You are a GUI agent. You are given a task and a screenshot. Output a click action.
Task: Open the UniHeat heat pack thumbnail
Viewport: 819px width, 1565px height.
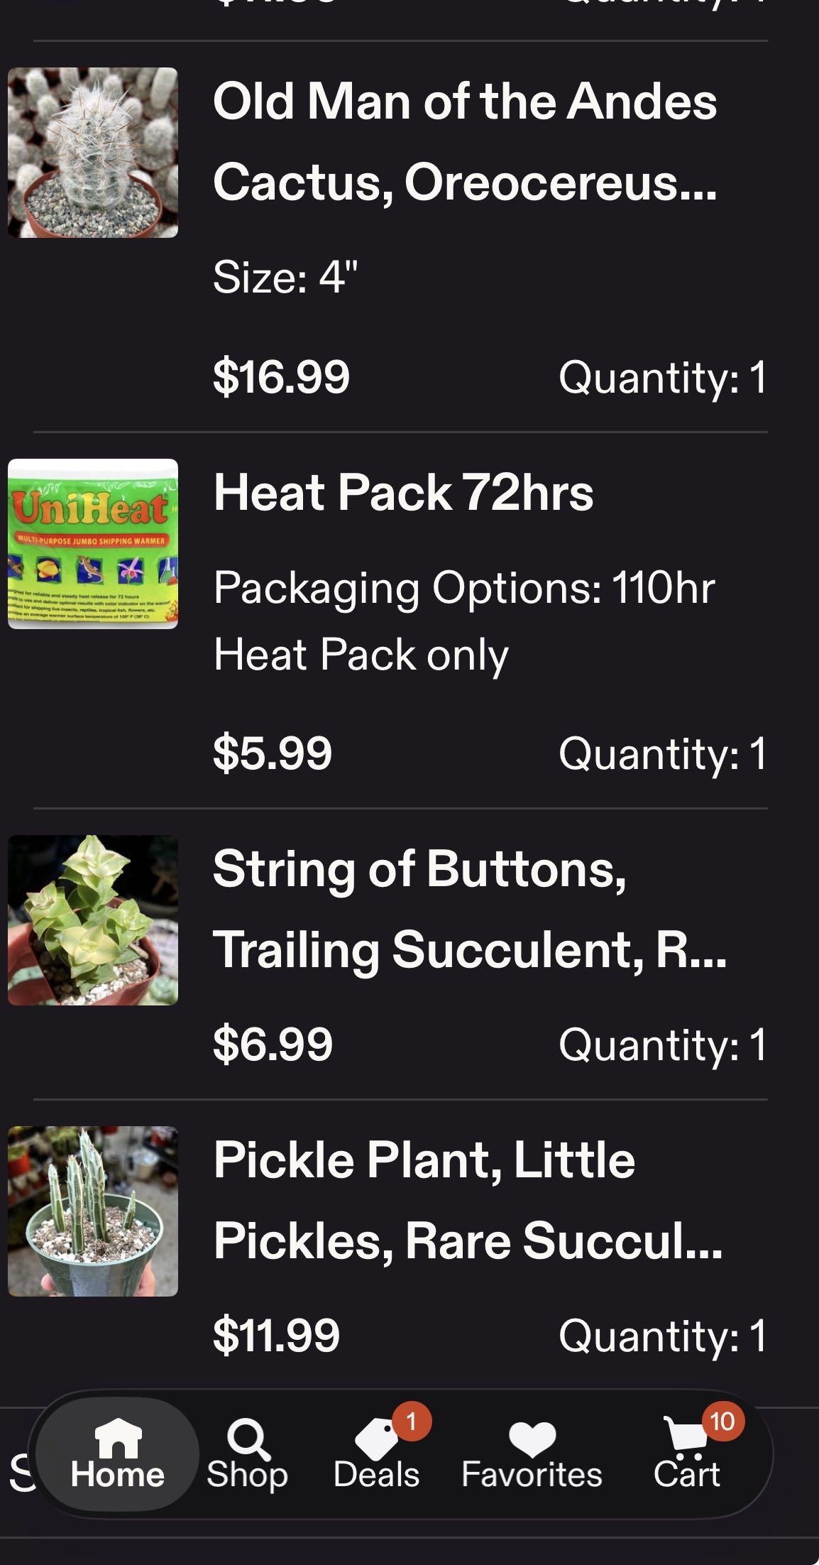[x=93, y=544]
